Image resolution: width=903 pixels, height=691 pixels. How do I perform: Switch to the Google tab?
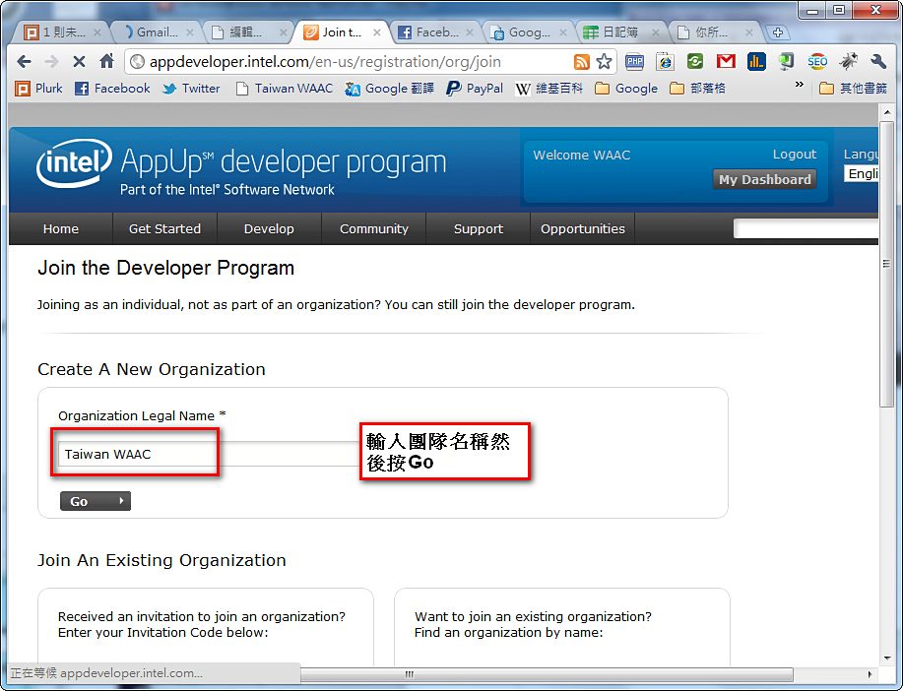pos(529,32)
